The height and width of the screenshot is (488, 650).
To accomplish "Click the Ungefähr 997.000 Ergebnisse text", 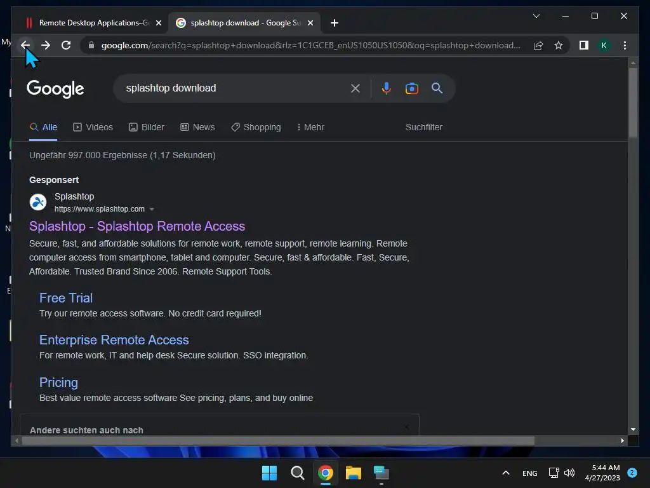I will (123, 156).
